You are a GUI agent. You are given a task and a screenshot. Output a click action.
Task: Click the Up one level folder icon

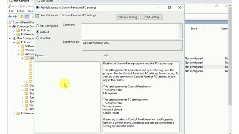coord(22,16)
